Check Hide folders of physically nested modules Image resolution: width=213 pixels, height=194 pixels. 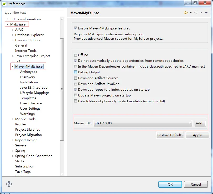pos(75,101)
